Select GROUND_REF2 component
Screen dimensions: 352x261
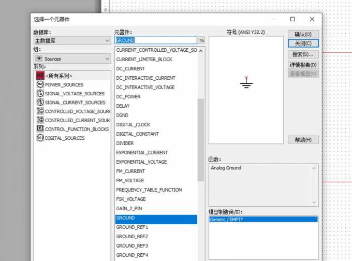(x=156, y=236)
